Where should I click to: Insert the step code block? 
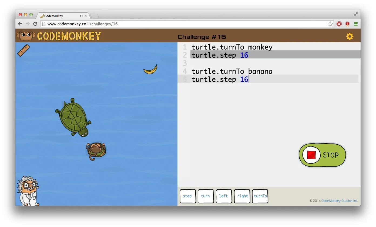tap(187, 196)
